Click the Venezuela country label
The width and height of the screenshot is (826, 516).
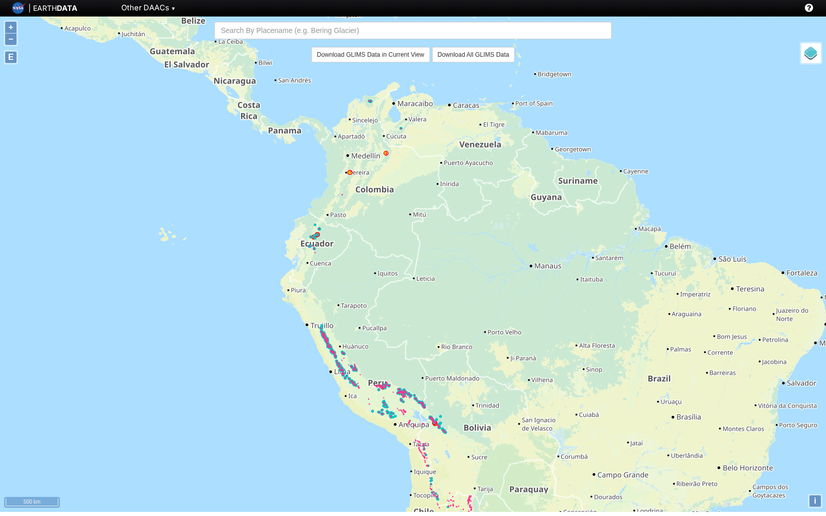[480, 144]
